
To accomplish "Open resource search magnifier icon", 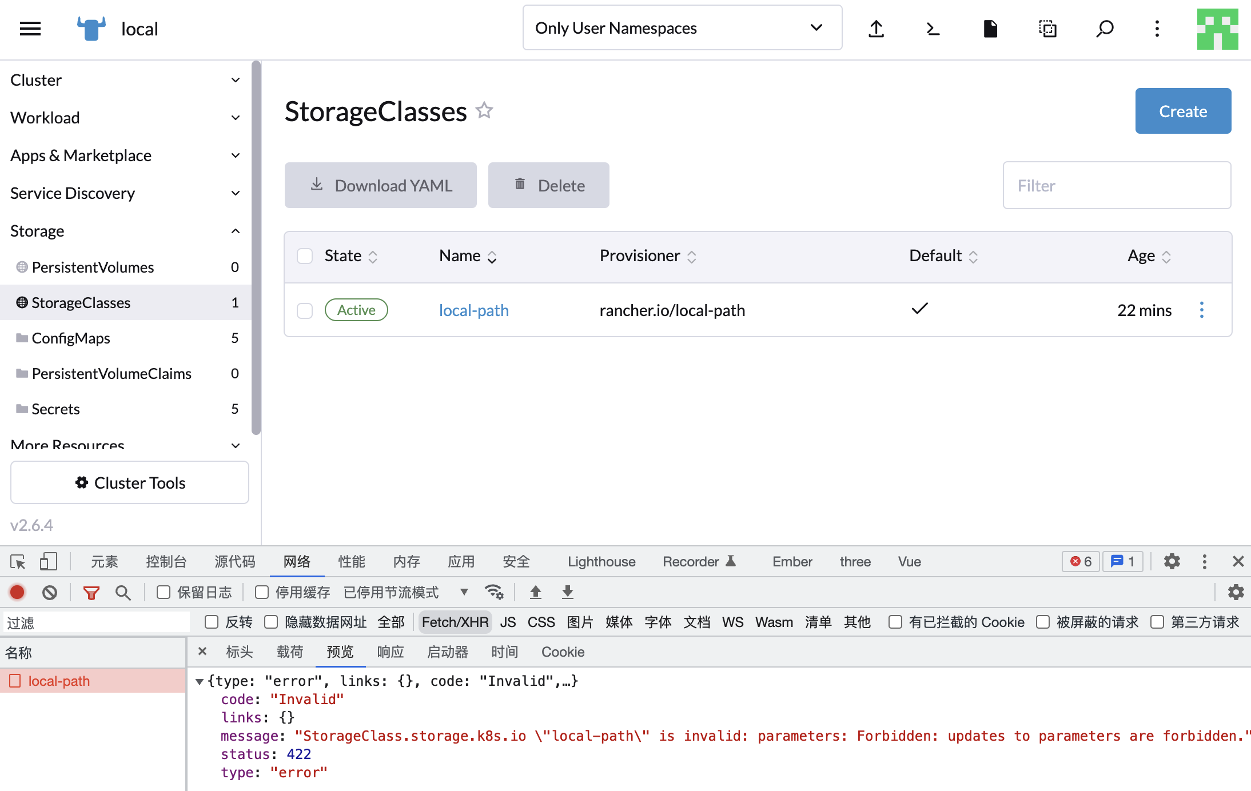I will pyautogui.click(x=1105, y=29).
